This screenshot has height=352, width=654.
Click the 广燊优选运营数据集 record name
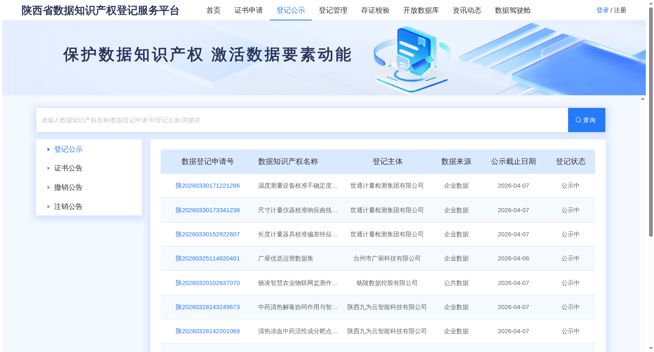click(x=286, y=258)
